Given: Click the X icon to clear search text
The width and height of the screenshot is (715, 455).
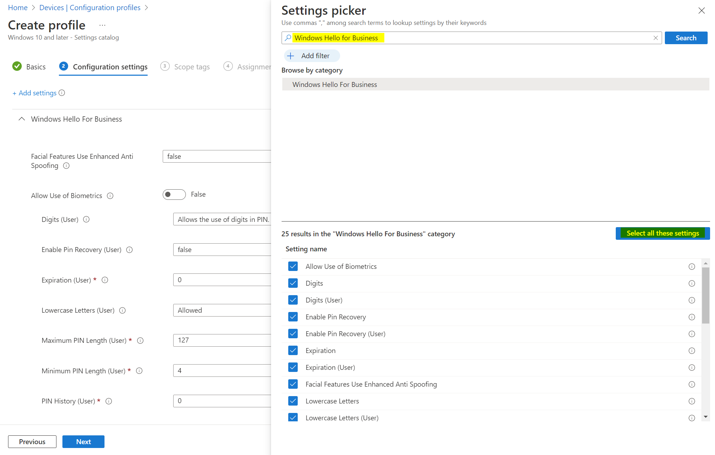Looking at the screenshot, I should (x=656, y=38).
